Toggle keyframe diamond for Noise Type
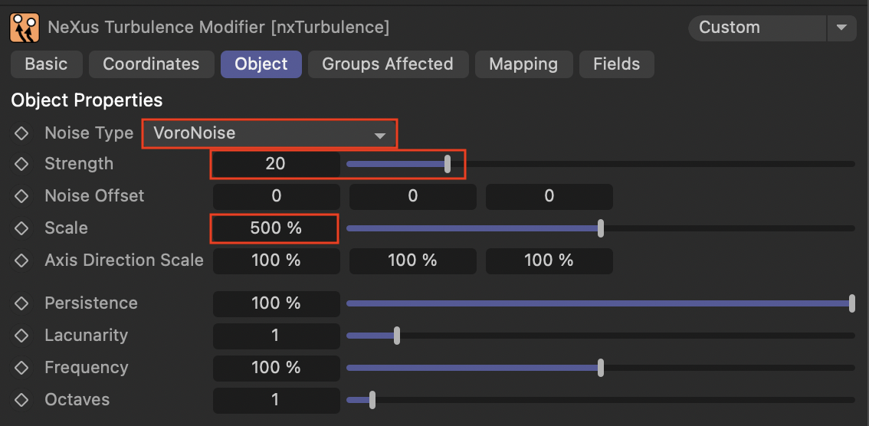Image resolution: width=869 pixels, height=426 pixels. pos(21,133)
